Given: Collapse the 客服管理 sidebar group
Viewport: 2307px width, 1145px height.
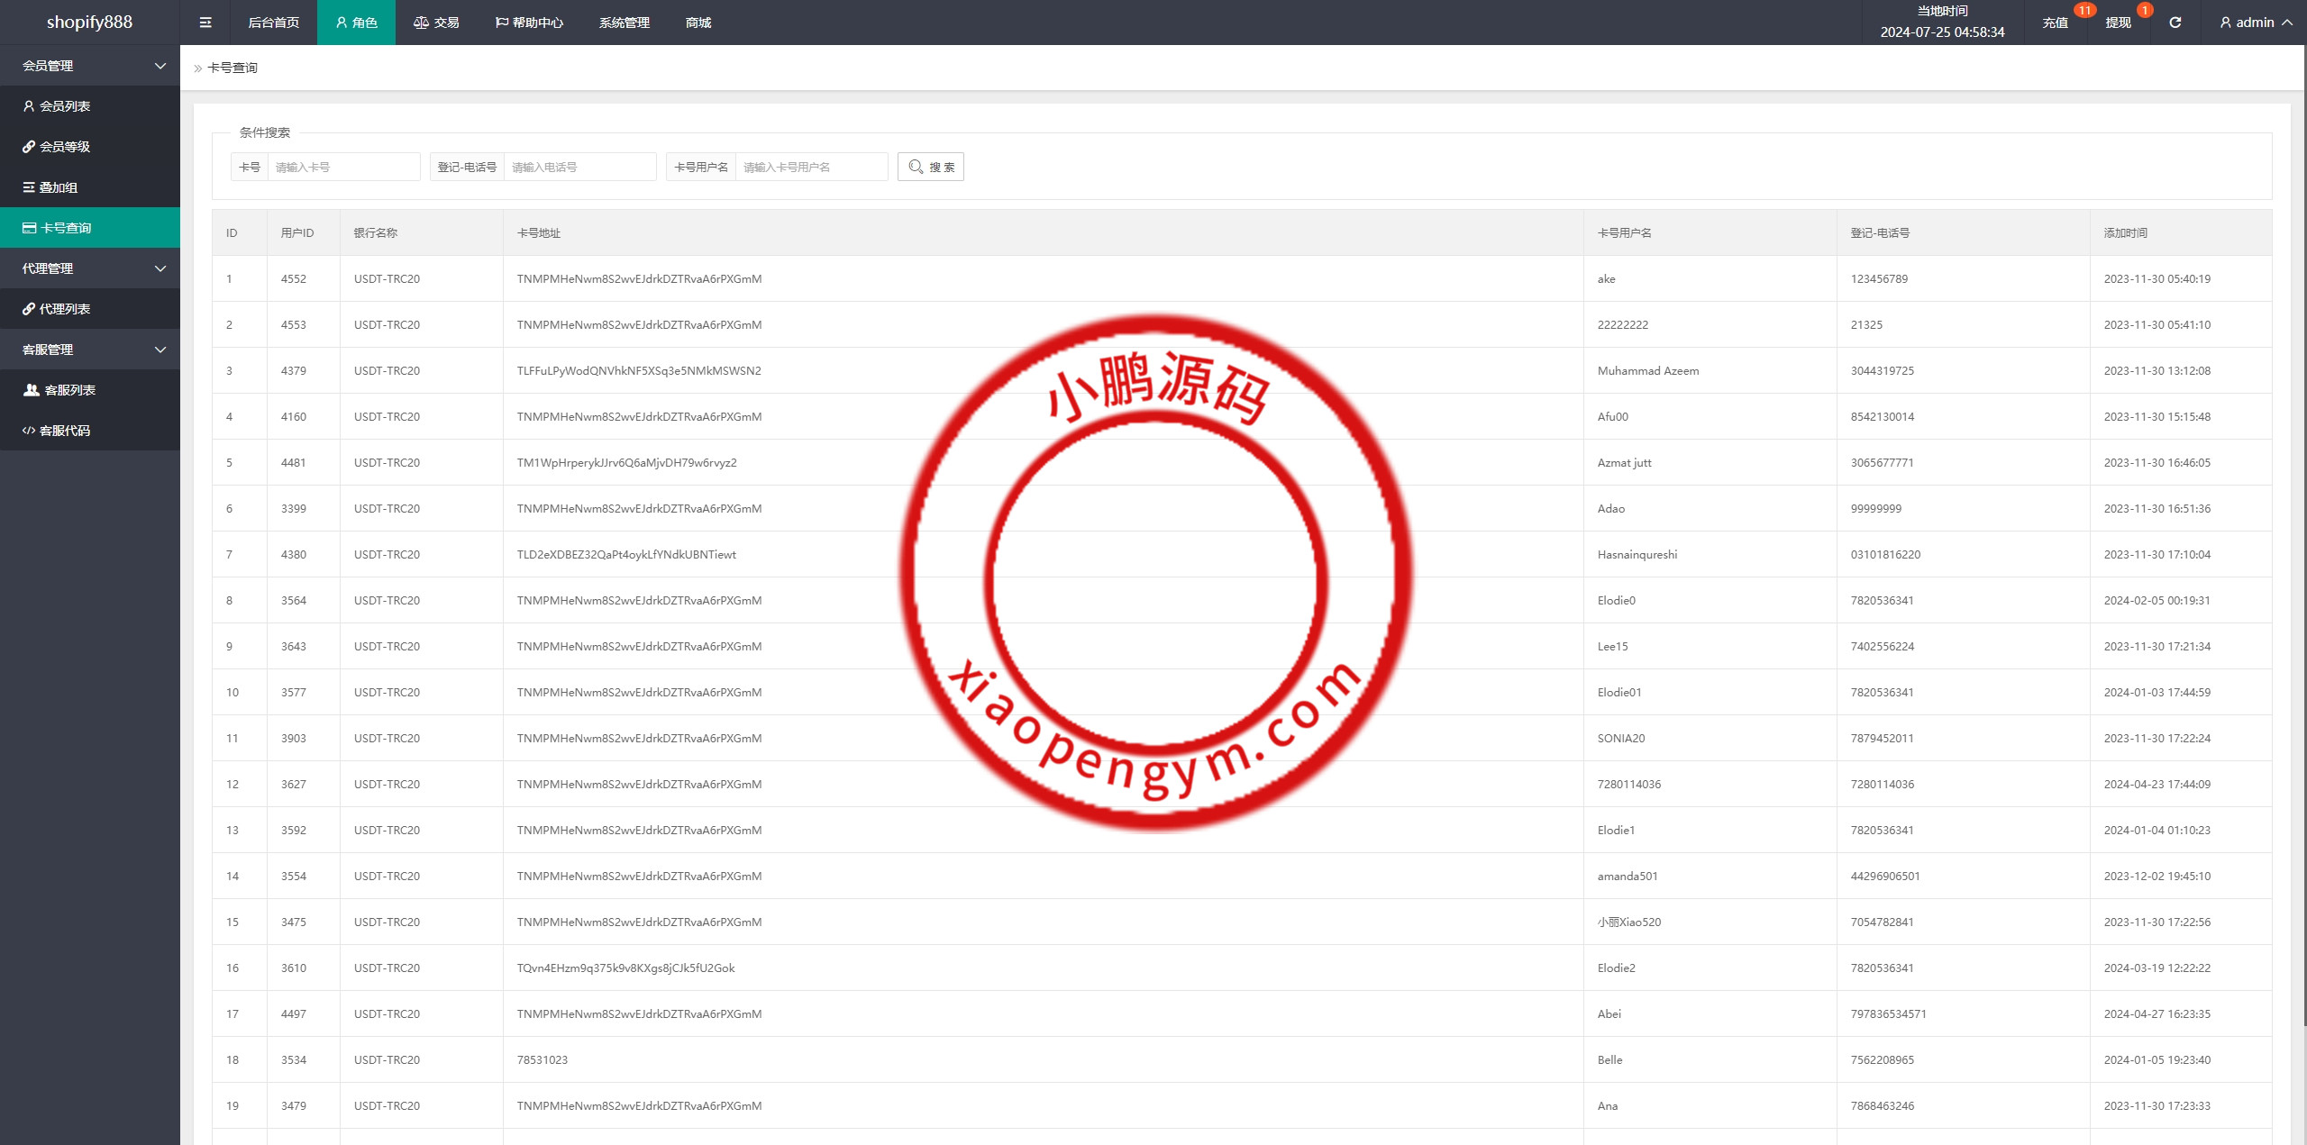Looking at the screenshot, I should pos(90,350).
